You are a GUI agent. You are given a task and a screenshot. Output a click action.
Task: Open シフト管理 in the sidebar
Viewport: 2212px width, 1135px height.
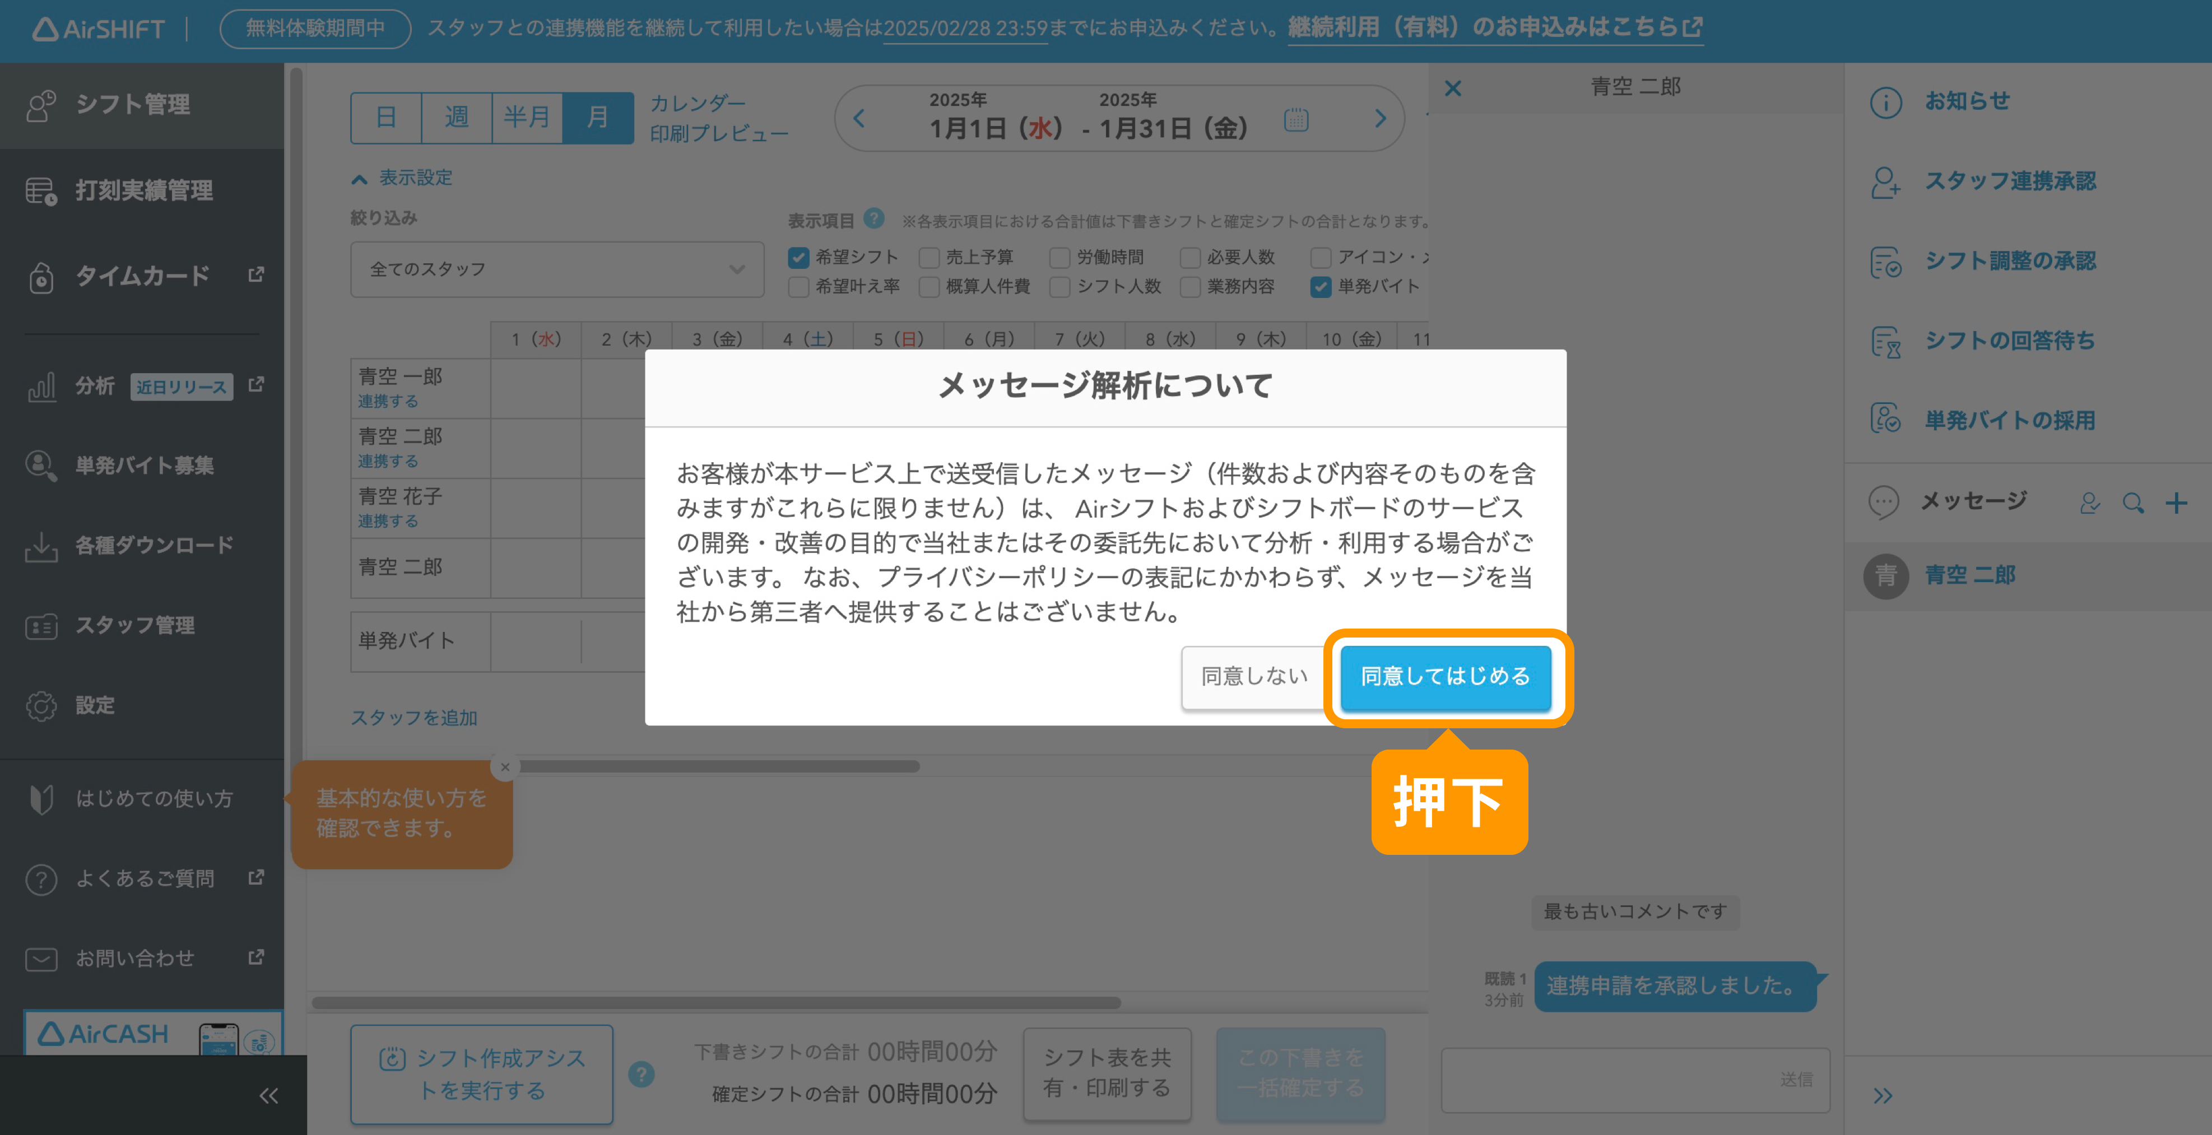point(142,105)
